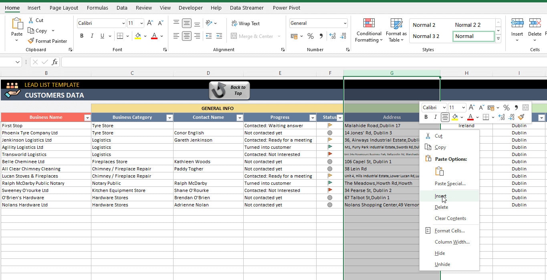Viewport: 547px width, 280px height.
Task: Click the Back to Top button
Action: [x=229, y=90]
